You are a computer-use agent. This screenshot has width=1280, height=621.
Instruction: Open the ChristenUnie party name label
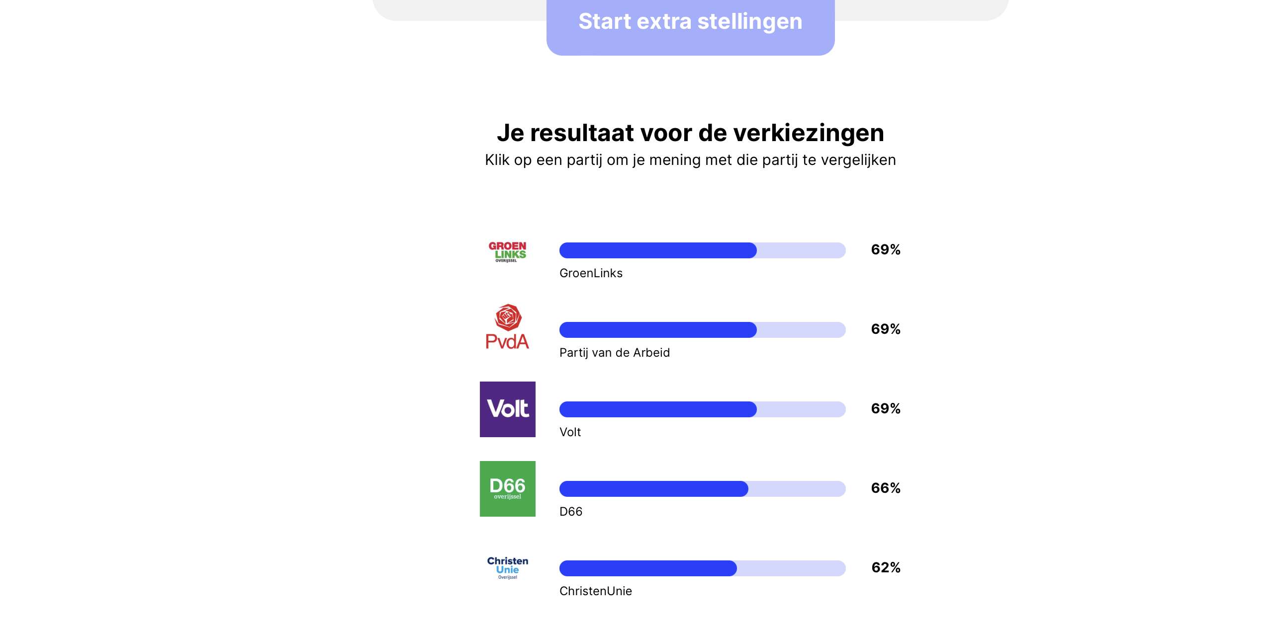pyautogui.click(x=596, y=591)
